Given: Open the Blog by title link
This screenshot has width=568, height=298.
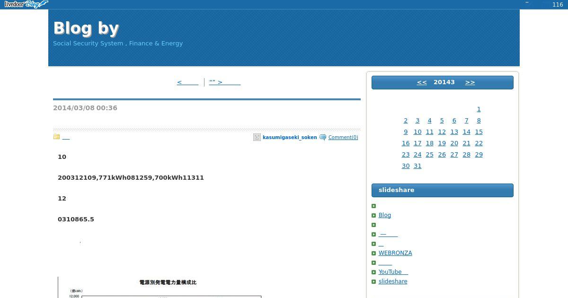Looking at the screenshot, I should click(86, 28).
